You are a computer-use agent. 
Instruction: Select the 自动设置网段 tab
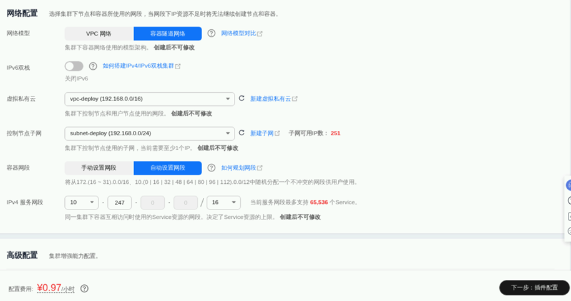[167, 168]
